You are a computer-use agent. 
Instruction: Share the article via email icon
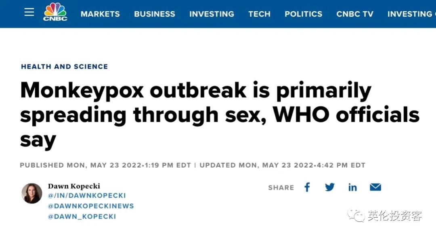tap(375, 187)
